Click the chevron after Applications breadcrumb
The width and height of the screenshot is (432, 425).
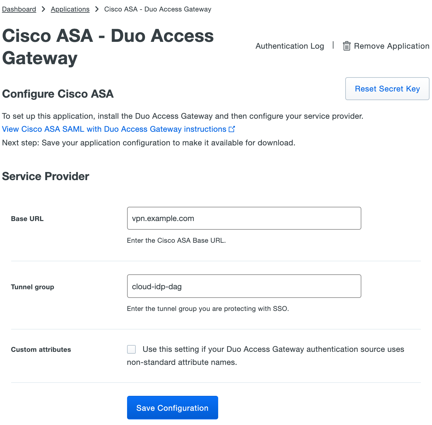(97, 9)
